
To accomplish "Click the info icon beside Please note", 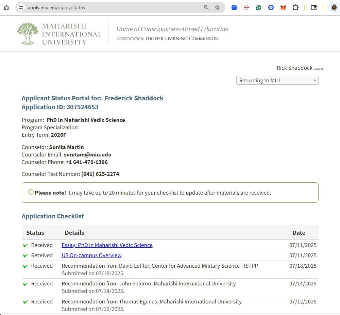I will [31, 192].
